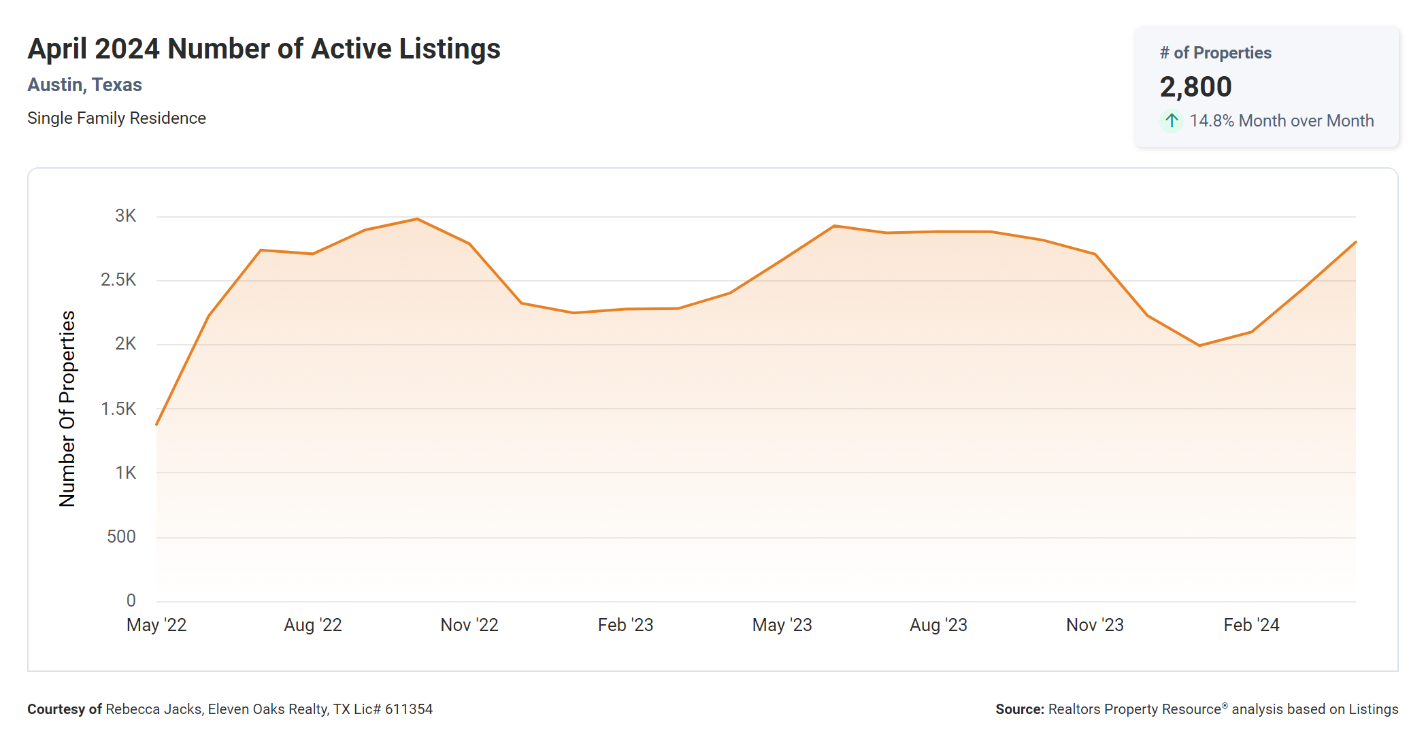The height and width of the screenshot is (748, 1426).
Task: Click the Nov '23 x-axis label
Action: tap(1095, 625)
